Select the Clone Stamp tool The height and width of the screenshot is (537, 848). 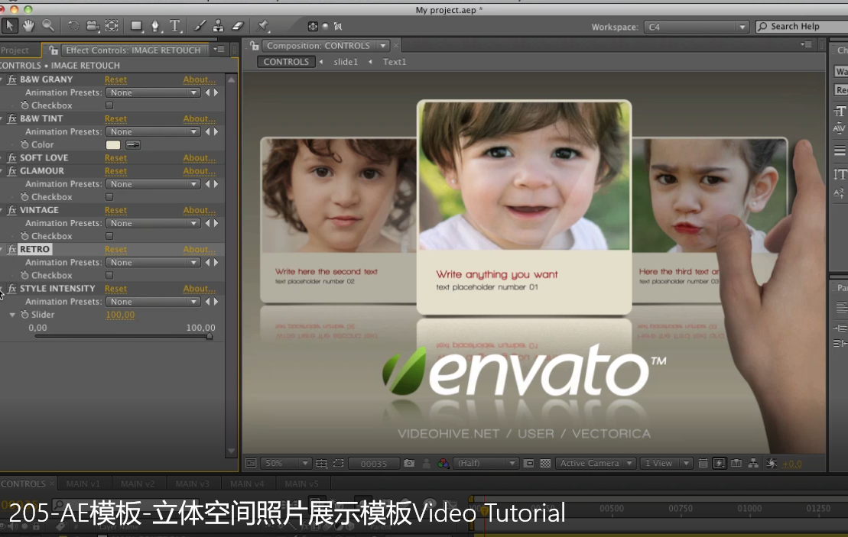218,26
